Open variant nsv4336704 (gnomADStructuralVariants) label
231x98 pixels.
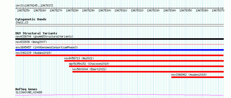click(x=44, y=36)
